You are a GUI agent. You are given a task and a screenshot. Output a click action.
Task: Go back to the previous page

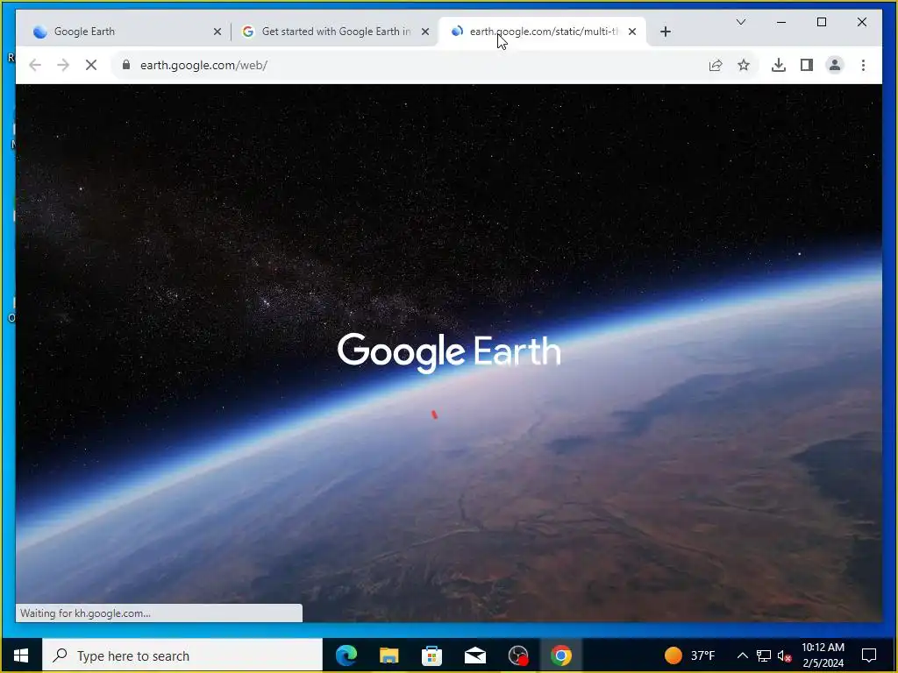(x=35, y=65)
